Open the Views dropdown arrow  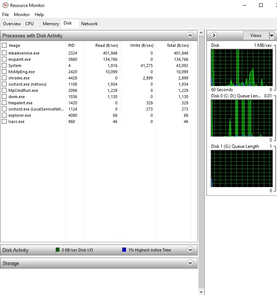pos(272,36)
